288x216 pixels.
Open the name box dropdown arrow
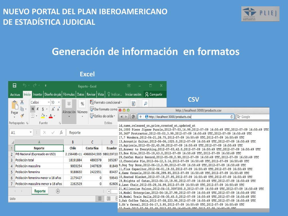pyautogui.click(x=31, y=132)
